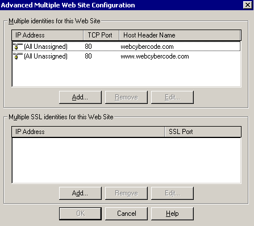This screenshot has height=226, width=254.
Task: Add a new web site identity
Action: 80,97
